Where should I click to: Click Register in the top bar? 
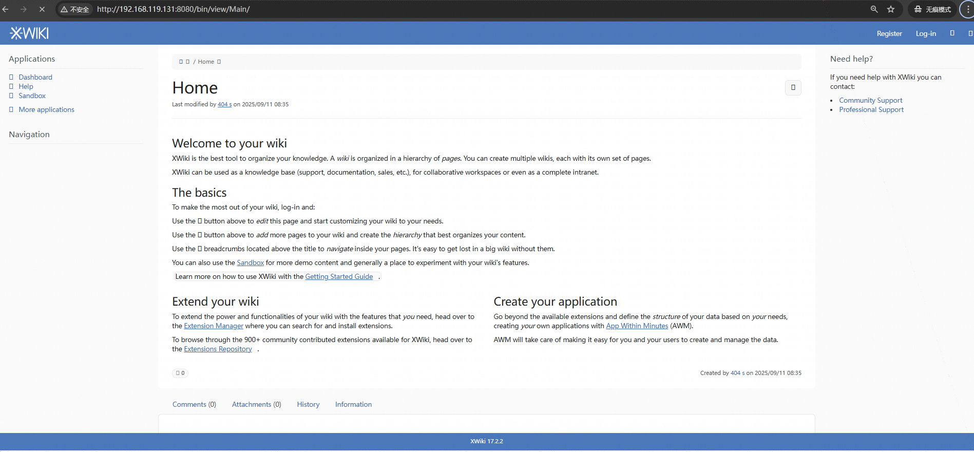pyautogui.click(x=889, y=33)
